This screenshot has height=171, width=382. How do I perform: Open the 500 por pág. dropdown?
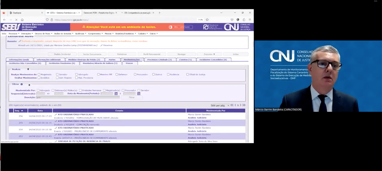pos(220,105)
